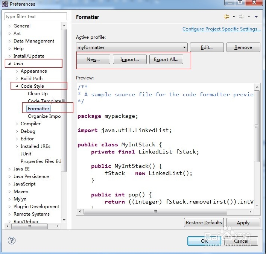Viewport: 266px width, 254px height.
Task: Expand the Debug node under Java
Action: click(x=17, y=131)
